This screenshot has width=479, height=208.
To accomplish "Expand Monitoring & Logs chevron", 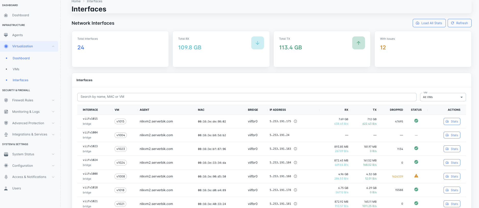I will pyautogui.click(x=53, y=112).
